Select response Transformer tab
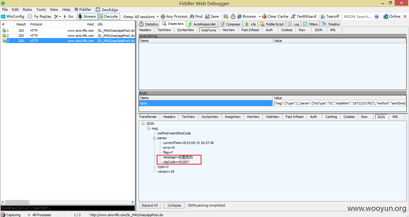This screenshot has height=217, width=409. point(148,117)
